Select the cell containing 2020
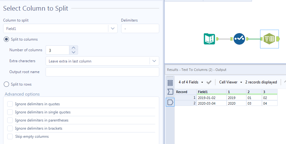Image resolution: width=286 pixels, height=144 pixels. pos(237,103)
